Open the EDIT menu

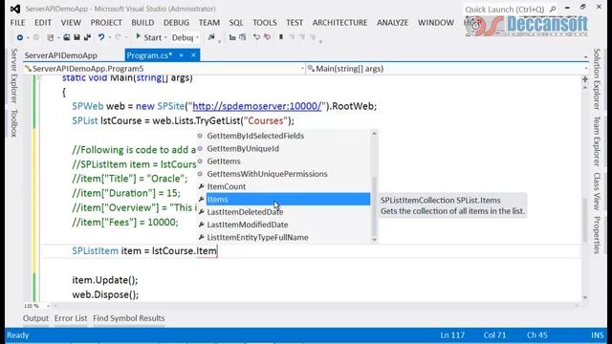[x=42, y=23]
